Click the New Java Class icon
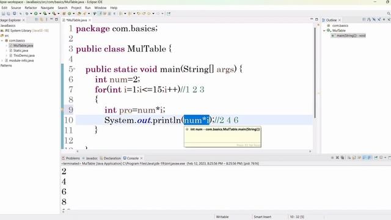Image resolution: width=391 pixels, height=220 pixels. tap(69, 13)
